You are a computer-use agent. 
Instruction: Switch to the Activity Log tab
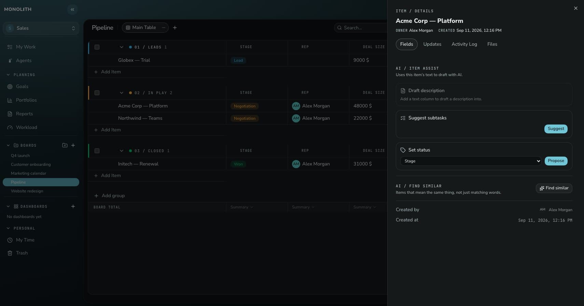pyautogui.click(x=464, y=44)
